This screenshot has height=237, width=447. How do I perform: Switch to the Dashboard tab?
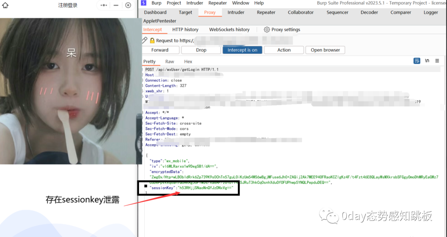155,12
